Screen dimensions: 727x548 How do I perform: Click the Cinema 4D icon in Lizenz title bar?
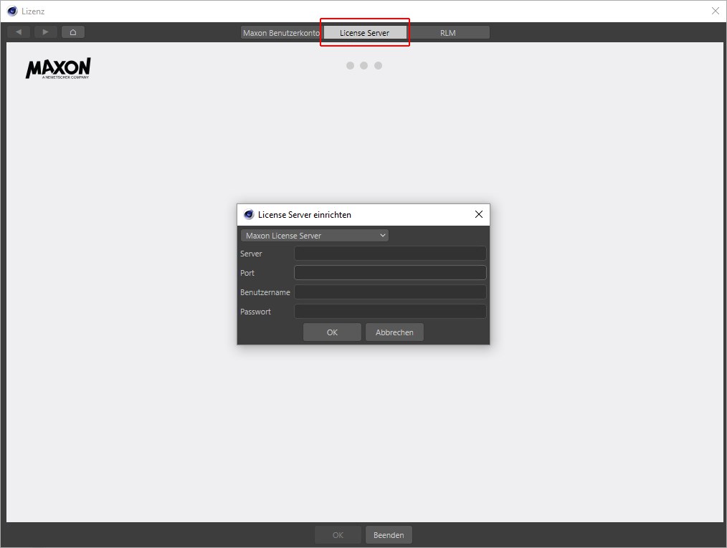coord(12,11)
